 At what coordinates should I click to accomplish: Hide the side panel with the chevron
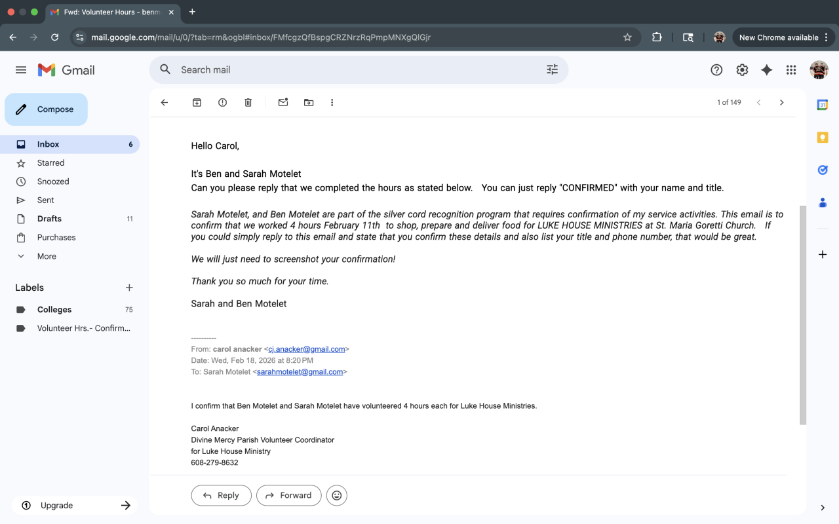[x=823, y=508]
